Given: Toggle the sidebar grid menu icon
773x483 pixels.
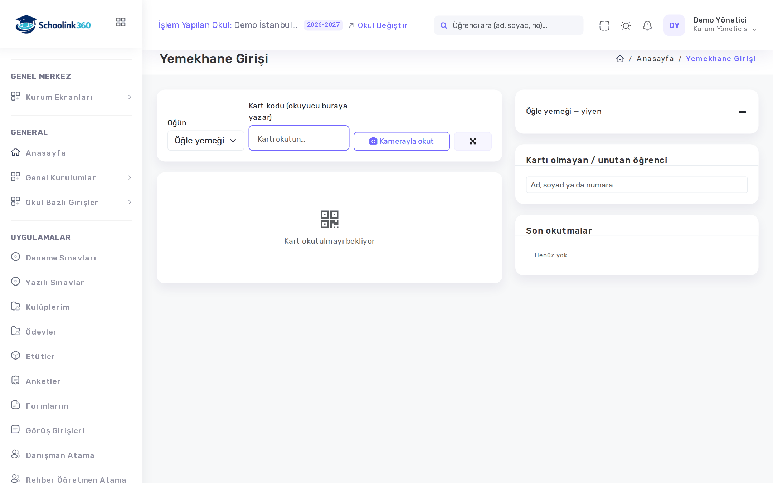Looking at the screenshot, I should pos(121,22).
